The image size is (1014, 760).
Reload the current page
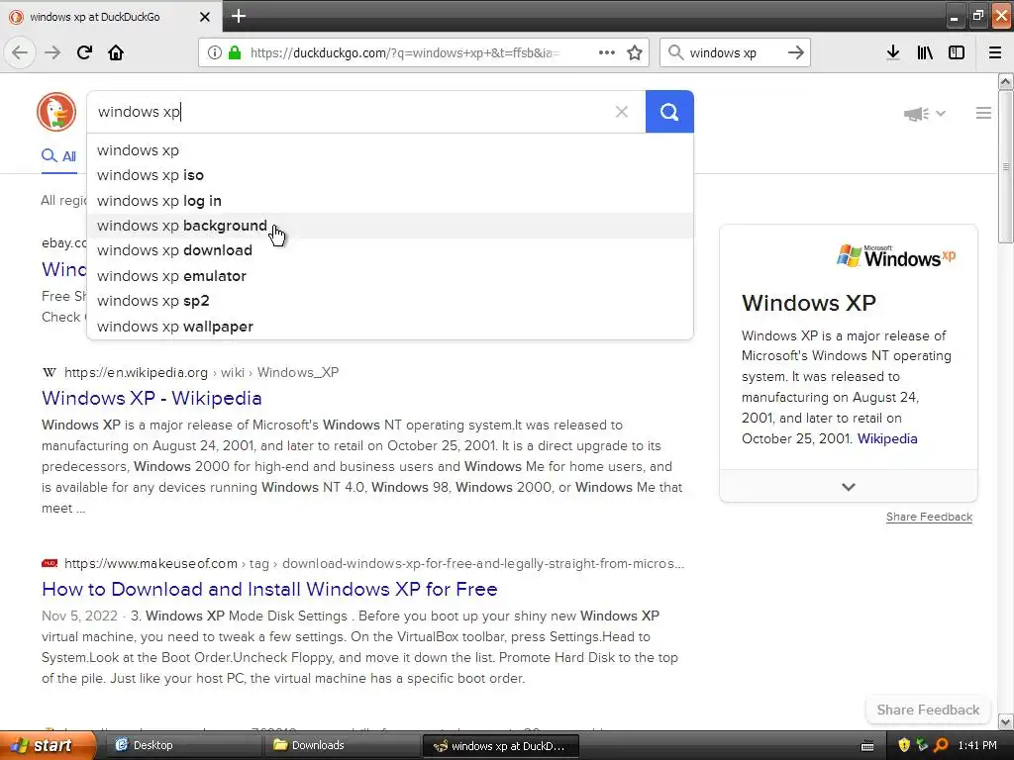[84, 52]
